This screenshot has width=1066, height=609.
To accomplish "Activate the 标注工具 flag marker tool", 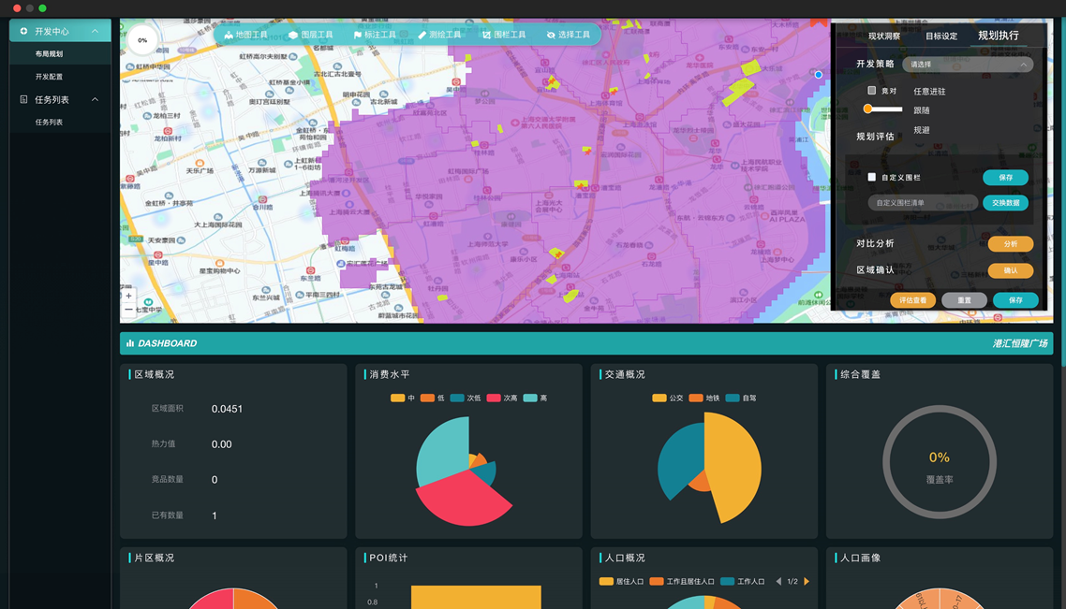I will pyautogui.click(x=375, y=35).
